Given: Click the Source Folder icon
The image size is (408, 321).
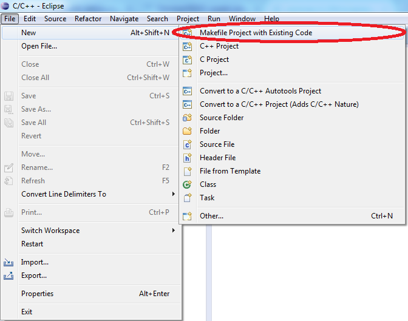Looking at the screenshot, I should pos(188,118).
